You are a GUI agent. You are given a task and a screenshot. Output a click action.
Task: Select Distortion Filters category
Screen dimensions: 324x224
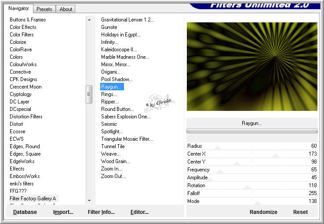(x=26, y=117)
